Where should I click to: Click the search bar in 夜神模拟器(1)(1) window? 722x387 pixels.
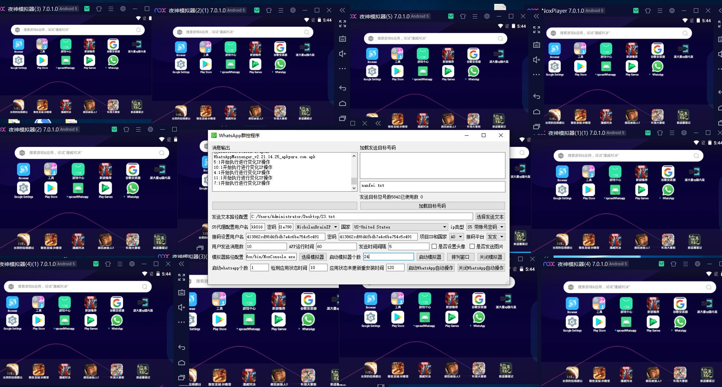coord(628,156)
